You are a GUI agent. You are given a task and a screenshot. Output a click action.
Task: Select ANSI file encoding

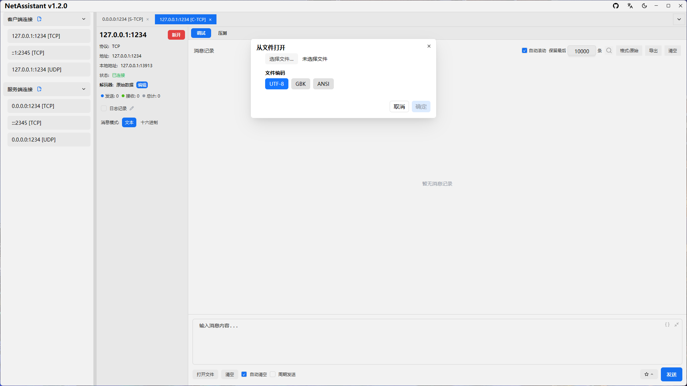pos(323,84)
